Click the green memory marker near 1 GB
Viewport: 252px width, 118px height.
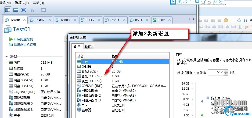click(x=202, y=115)
